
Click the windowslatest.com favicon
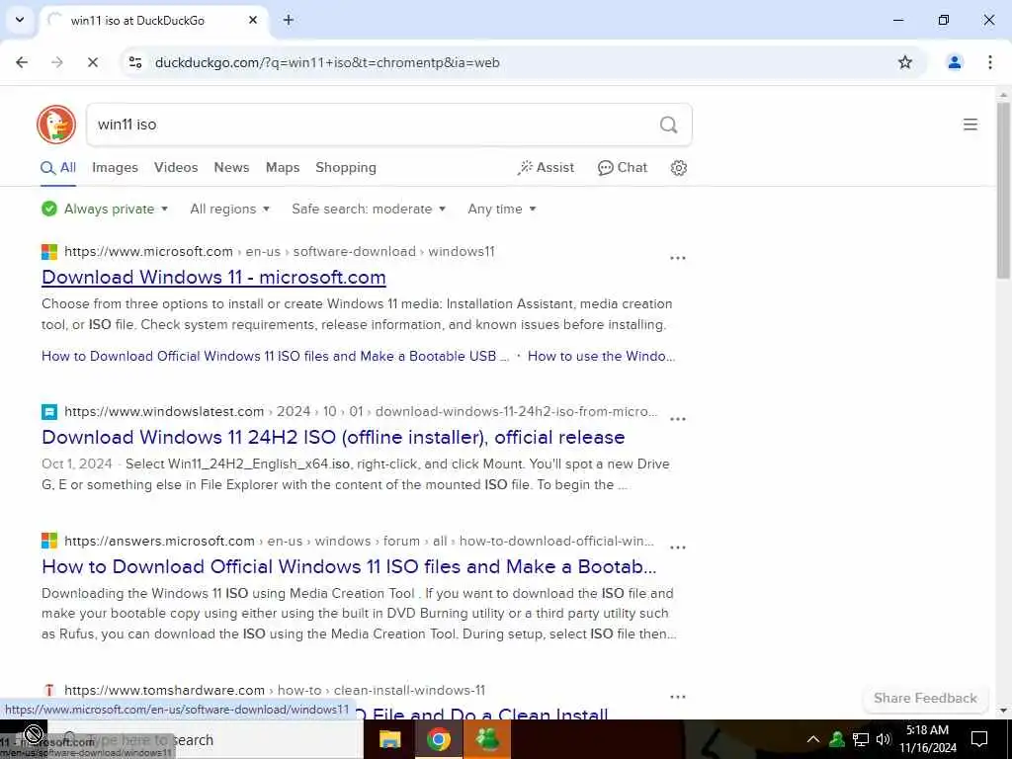coord(49,412)
